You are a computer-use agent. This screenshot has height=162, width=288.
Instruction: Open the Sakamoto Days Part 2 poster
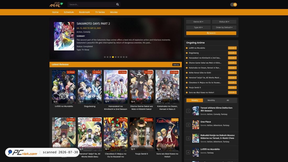point(64,36)
